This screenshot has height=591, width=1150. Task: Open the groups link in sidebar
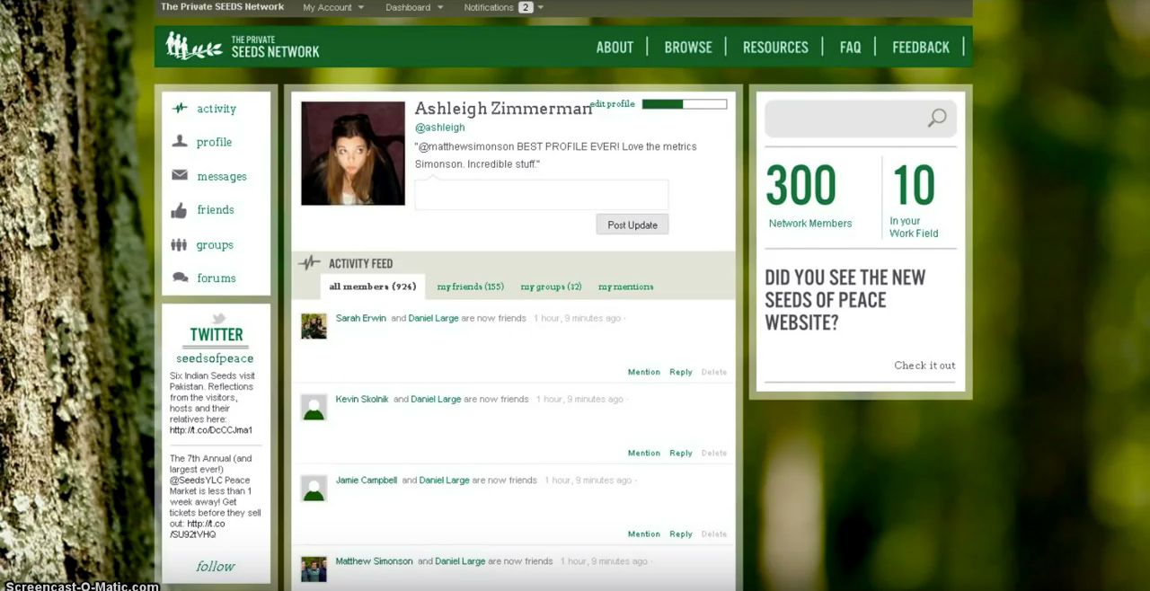click(x=215, y=244)
